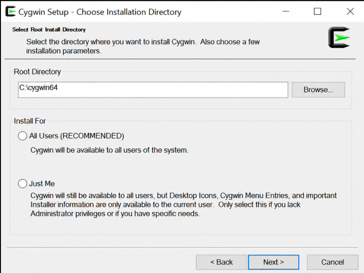Click the 'Select Root Install Directory' heading

[49, 29]
